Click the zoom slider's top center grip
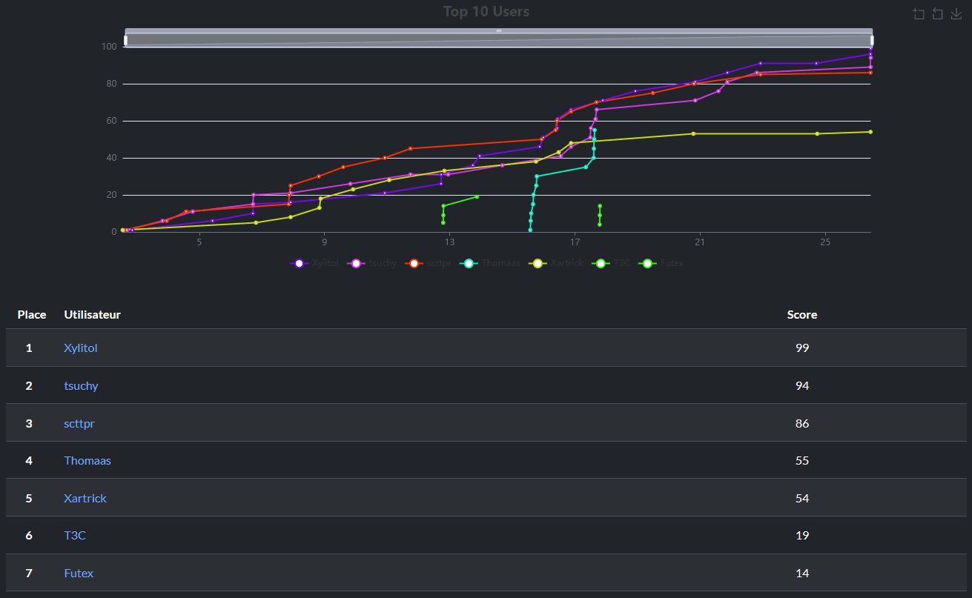This screenshot has width=972, height=598. pos(498,30)
